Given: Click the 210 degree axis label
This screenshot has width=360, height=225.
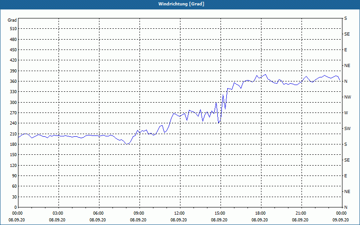Looking at the screenshot, I should click(x=13, y=134).
